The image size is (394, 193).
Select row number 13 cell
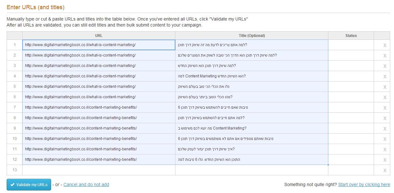pyautogui.click(x=15, y=170)
